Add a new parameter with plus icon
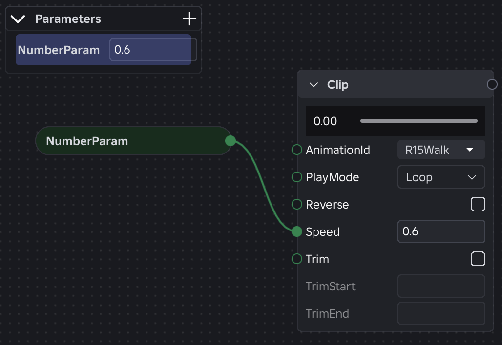 (189, 19)
